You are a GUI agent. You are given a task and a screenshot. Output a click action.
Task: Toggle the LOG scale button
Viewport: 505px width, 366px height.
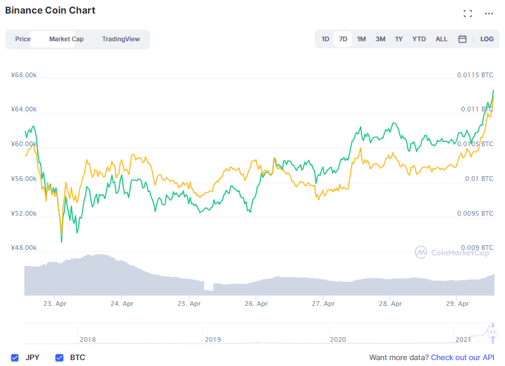click(x=487, y=39)
